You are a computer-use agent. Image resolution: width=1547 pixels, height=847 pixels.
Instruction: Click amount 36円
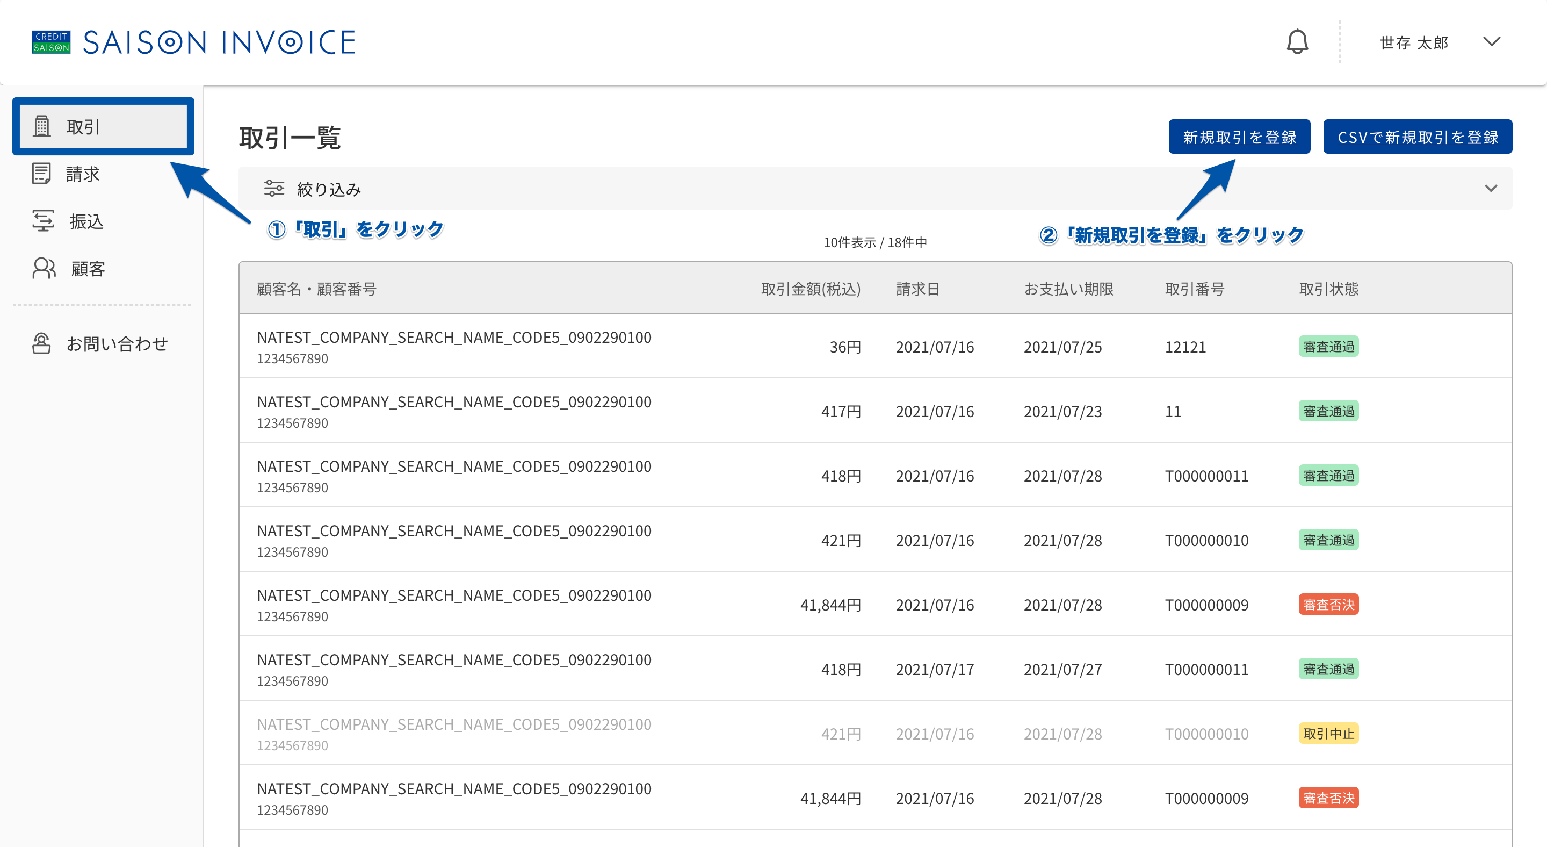click(x=845, y=347)
